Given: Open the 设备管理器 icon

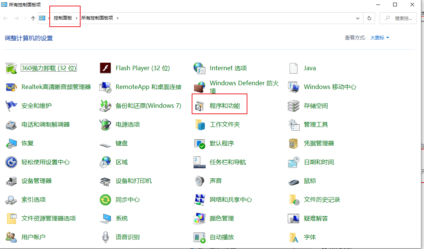Looking at the screenshot, I should point(11,181).
